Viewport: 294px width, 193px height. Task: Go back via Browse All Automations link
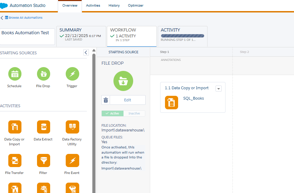point(24,18)
